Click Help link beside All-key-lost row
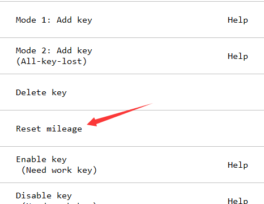 coord(238,56)
